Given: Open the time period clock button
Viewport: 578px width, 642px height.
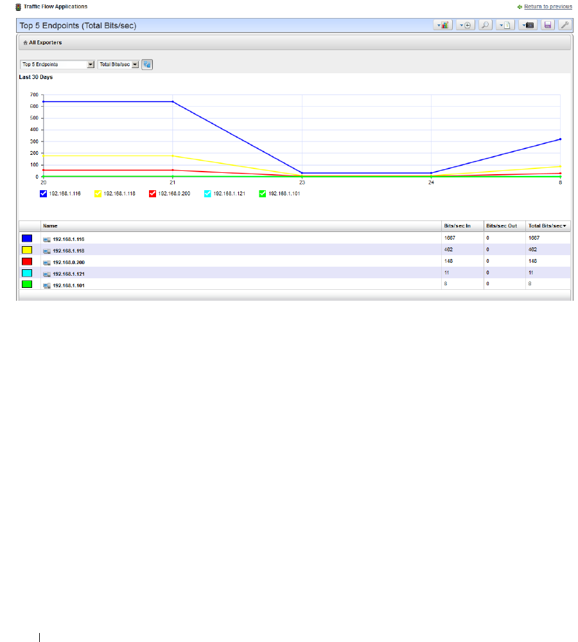Looking at the screenshot, I should point(465,26).
